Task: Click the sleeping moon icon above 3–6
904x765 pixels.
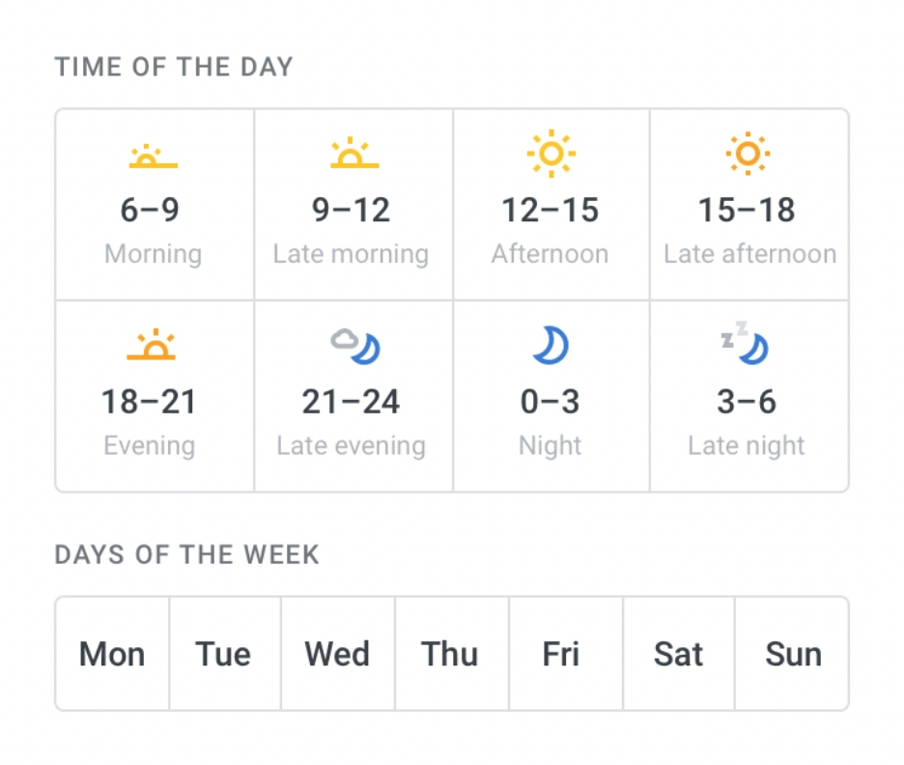Action: pos(746,343)
